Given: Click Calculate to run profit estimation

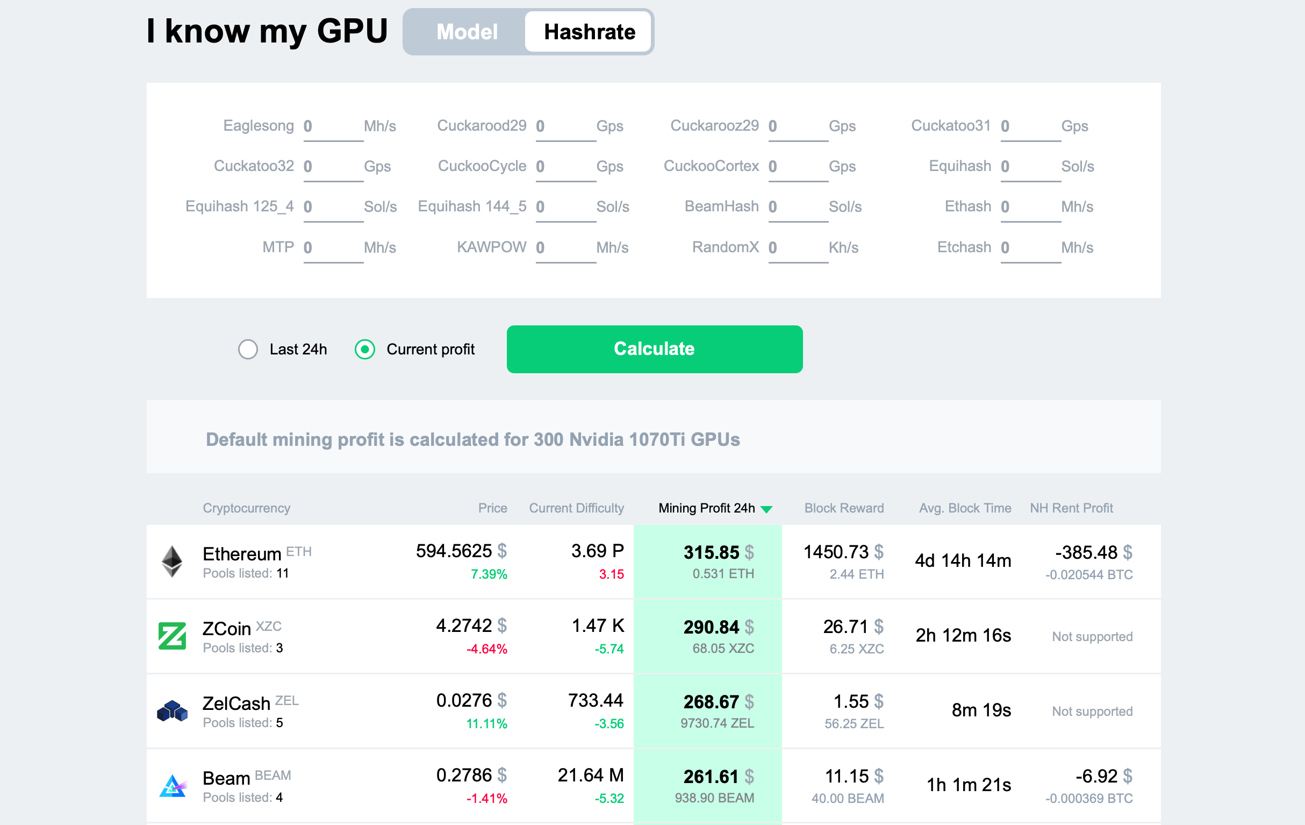Looking at the screenshot, I should click(652, 349).
